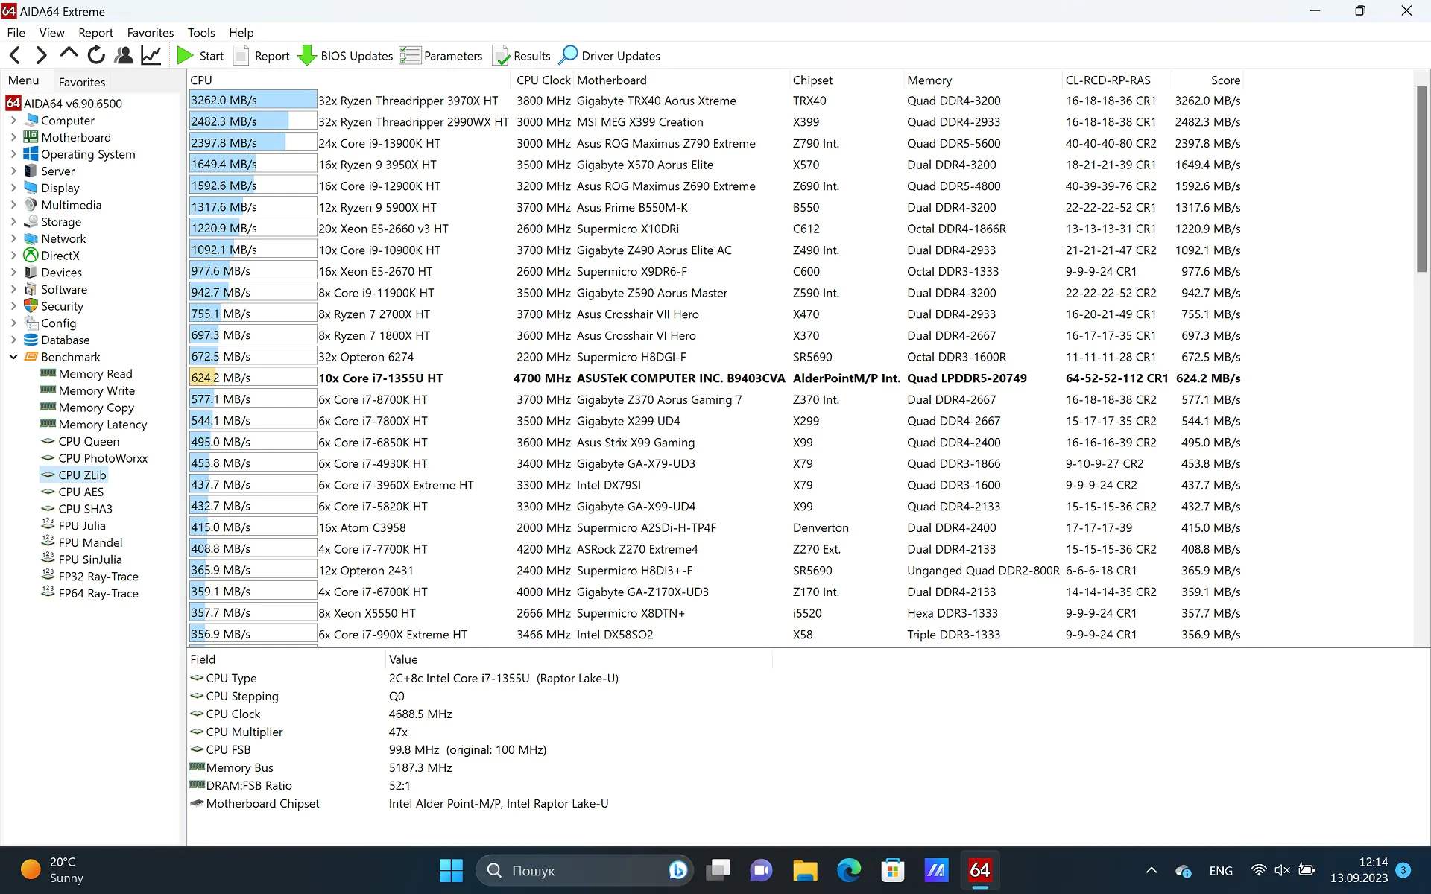Start the benchmark with the green play icon

pyautogui.click(x=185, y=55)
